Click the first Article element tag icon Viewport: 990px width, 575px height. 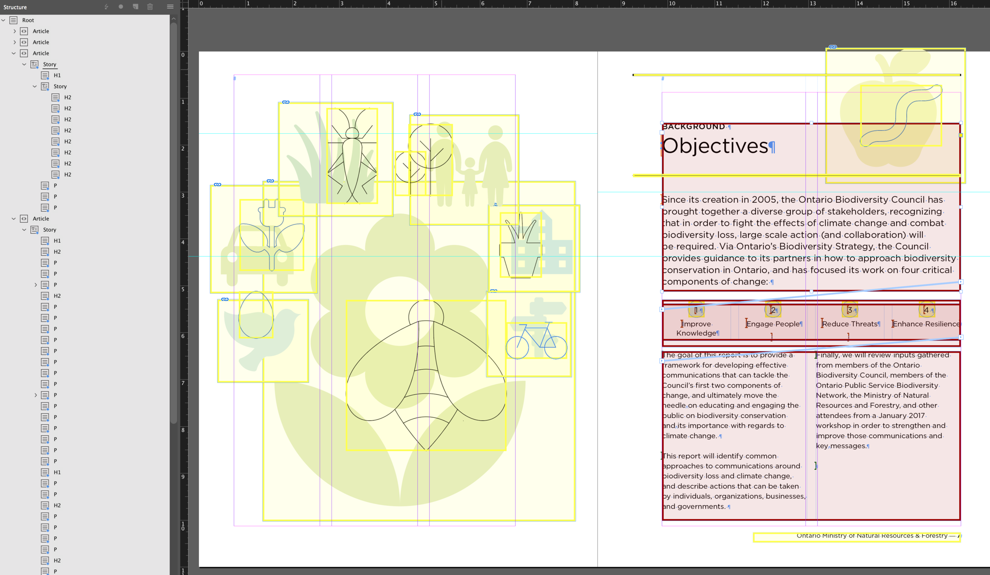pos(24,31)
